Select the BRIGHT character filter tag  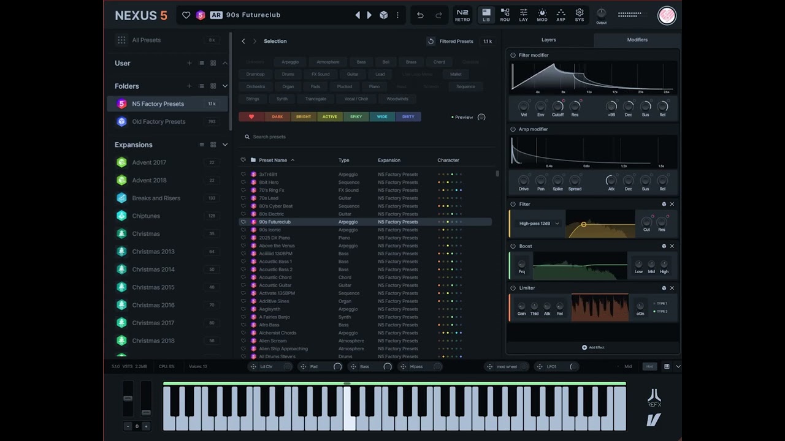[304, 116]
